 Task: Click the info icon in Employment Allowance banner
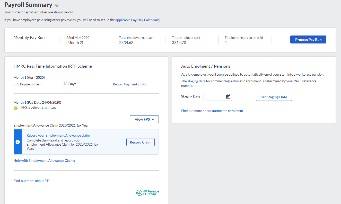tap(18, 142)
